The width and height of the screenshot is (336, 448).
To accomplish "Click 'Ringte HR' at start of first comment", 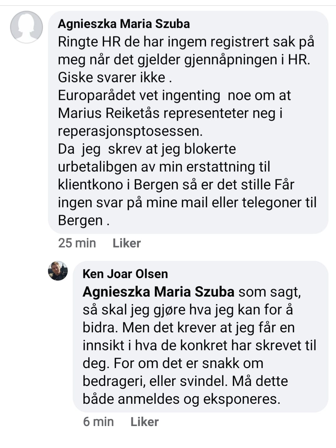I will click(x=89, y=42).
